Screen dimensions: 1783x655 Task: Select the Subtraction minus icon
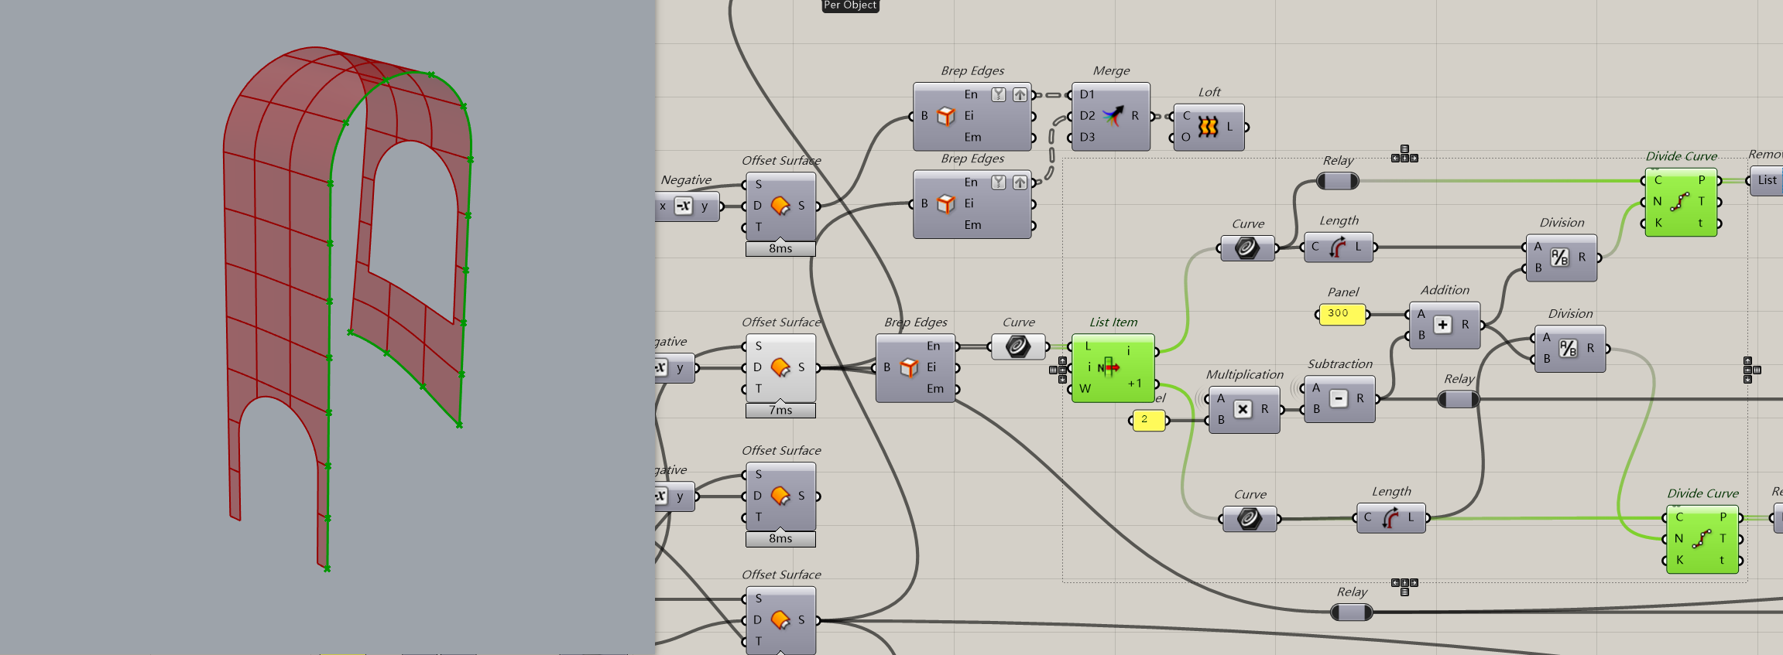[1338, 398]
